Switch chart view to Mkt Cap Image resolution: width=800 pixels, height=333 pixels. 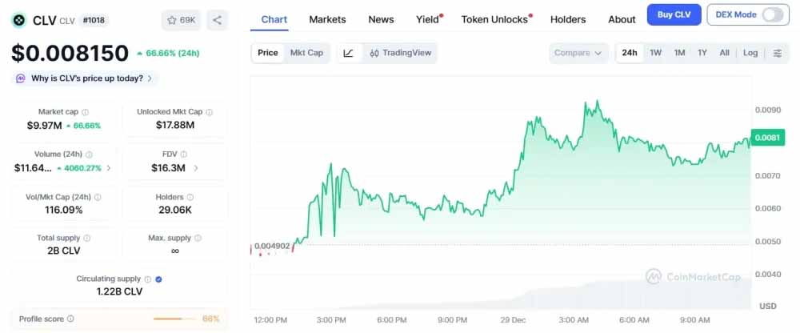point(306,53)
